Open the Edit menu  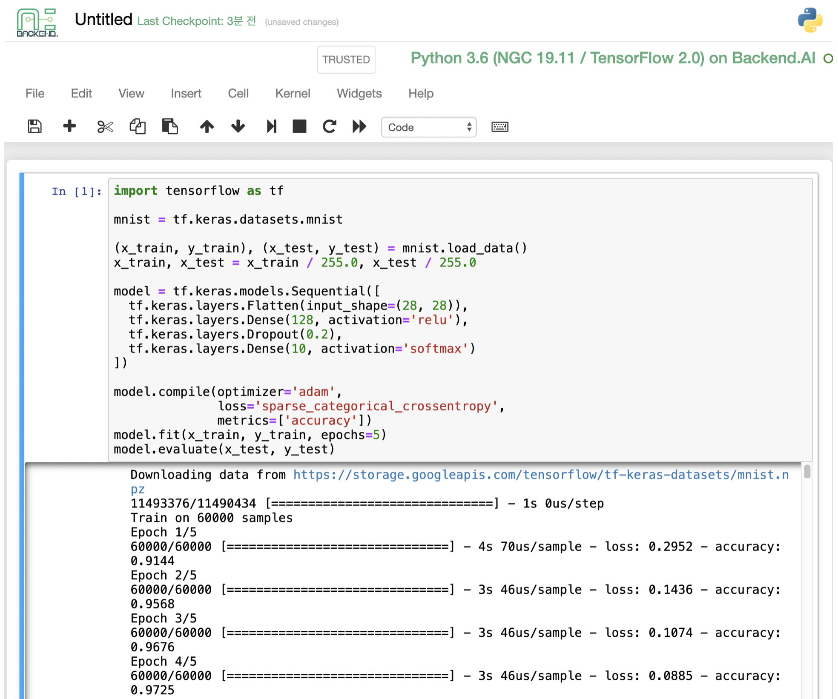81,93
